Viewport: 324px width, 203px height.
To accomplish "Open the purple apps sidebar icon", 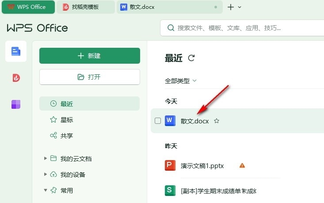I will (16, 104).
